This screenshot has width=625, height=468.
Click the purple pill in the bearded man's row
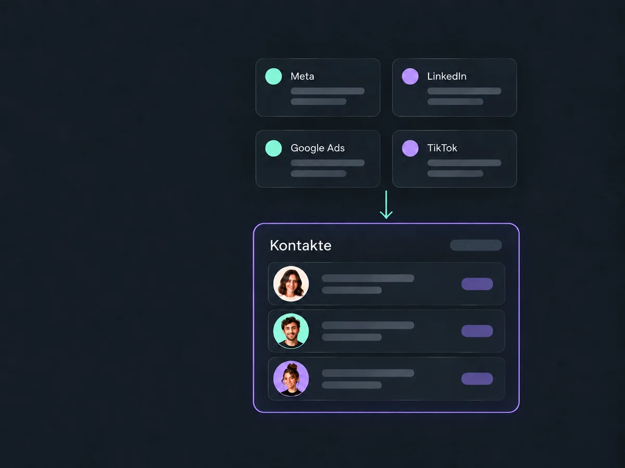click(477, 331)
